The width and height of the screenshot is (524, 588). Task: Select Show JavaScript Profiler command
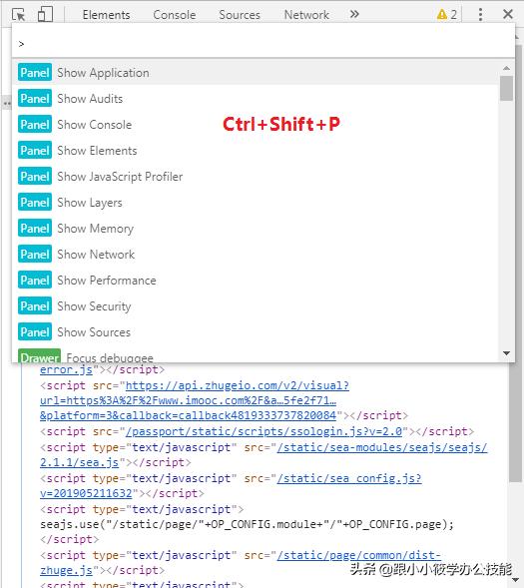point(255,177)
